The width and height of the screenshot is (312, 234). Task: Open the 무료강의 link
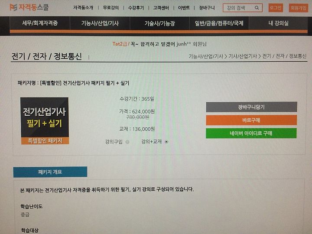click(110, 8)
